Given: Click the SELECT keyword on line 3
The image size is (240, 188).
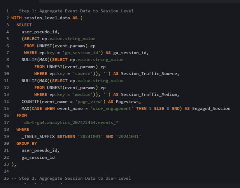Looking at the screenshot, I should click(24, 25).
